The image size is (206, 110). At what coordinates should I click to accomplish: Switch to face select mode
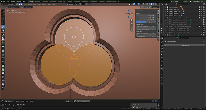point(21,4)
